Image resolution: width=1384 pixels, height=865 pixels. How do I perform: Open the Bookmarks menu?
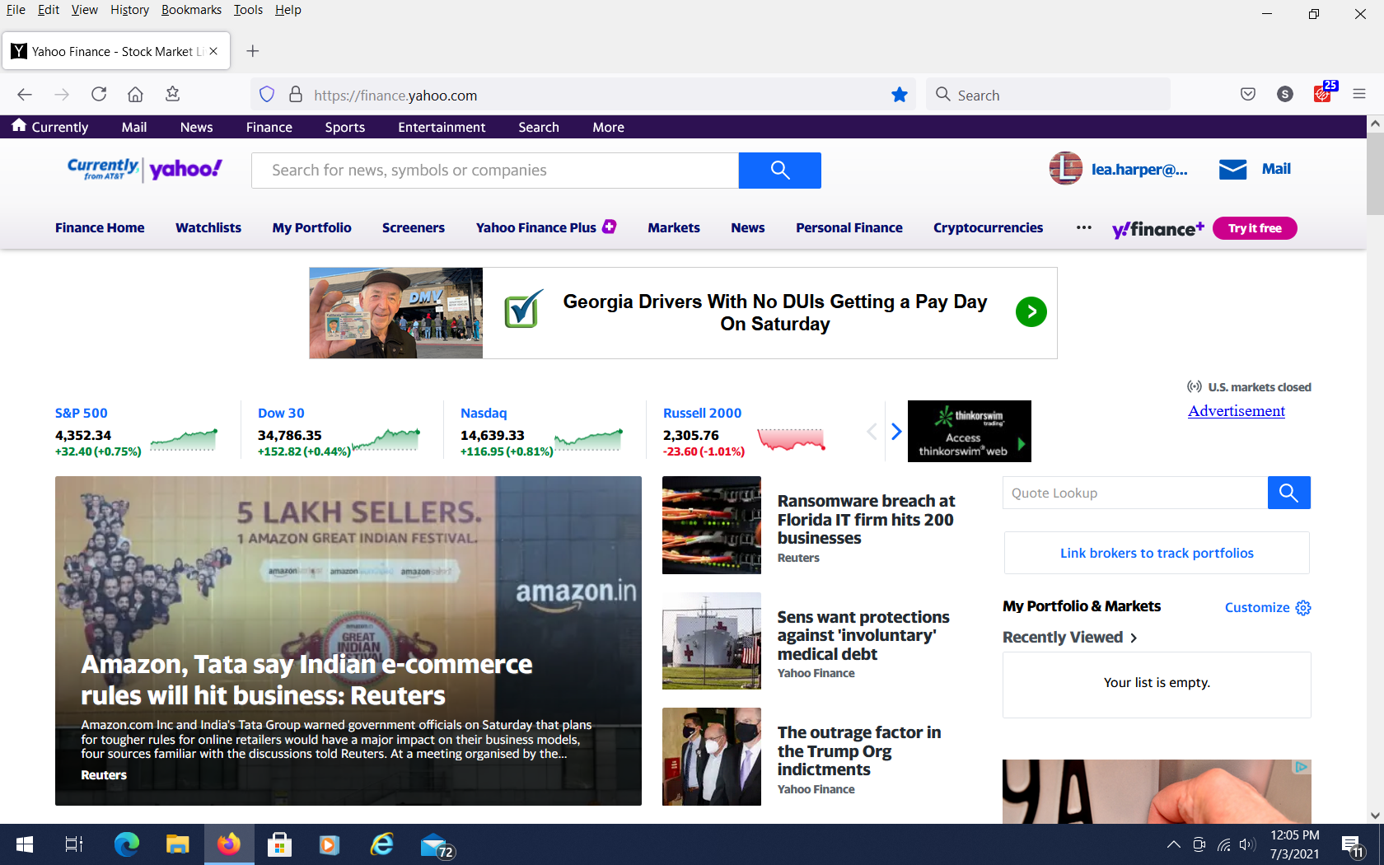191,10
